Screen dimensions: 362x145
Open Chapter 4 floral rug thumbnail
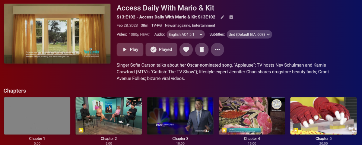click(252, 116)
